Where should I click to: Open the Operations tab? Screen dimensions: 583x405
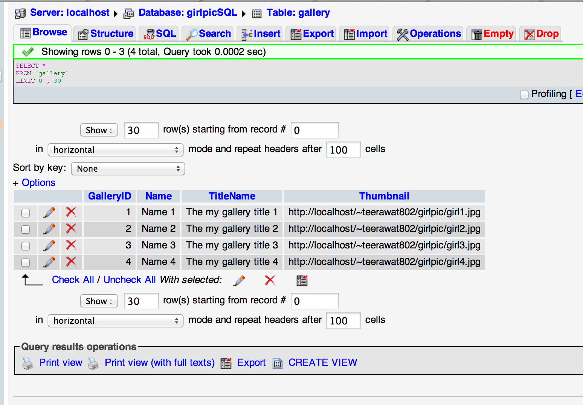pyautogui.click(x=429, y=34)
